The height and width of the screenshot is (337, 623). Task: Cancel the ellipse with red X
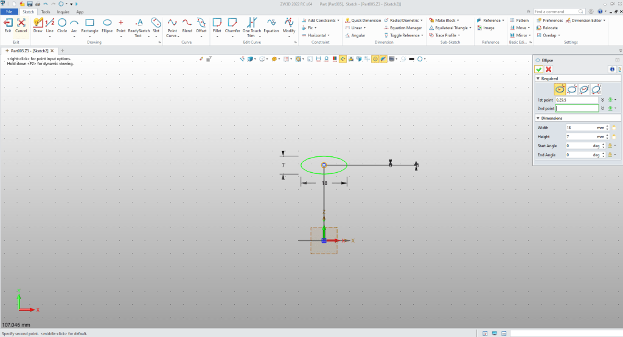click(548, 69)
